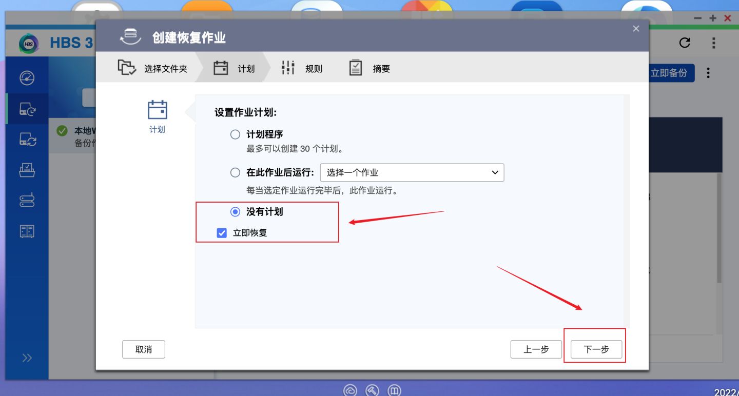
Task: Close the 创建恢复作业 dialog
Action: pyautogui.click(x=636, y=28)
